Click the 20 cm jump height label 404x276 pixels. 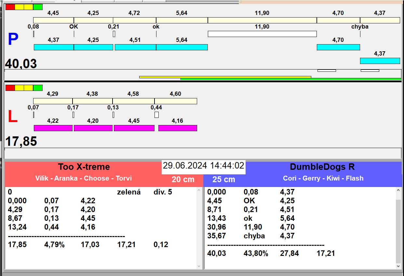tap(183, 180)
